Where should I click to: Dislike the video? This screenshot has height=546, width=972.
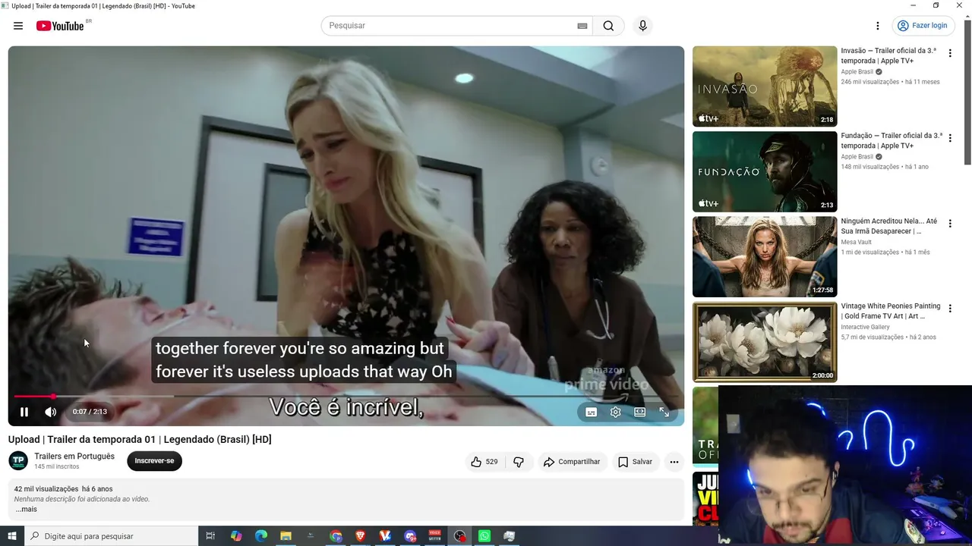519,462
